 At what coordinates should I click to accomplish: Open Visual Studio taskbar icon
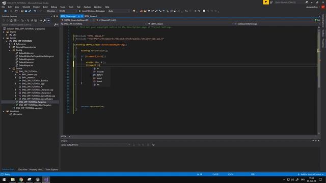(46, 179)
